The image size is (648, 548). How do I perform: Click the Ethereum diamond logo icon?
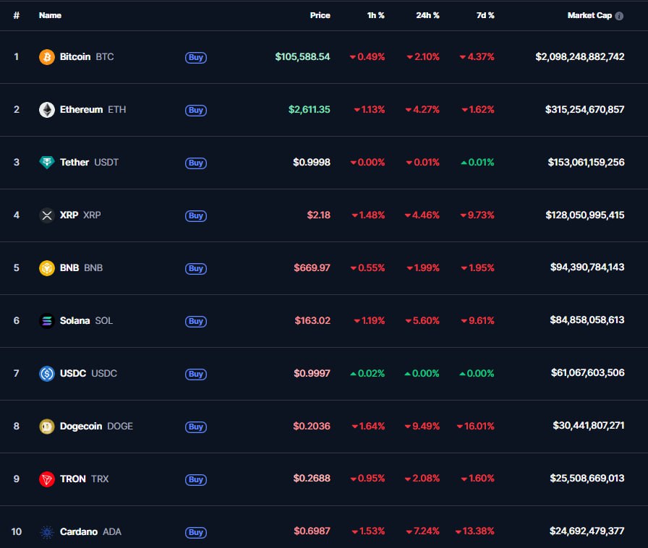pyautogui.click(x=47, y=110)
